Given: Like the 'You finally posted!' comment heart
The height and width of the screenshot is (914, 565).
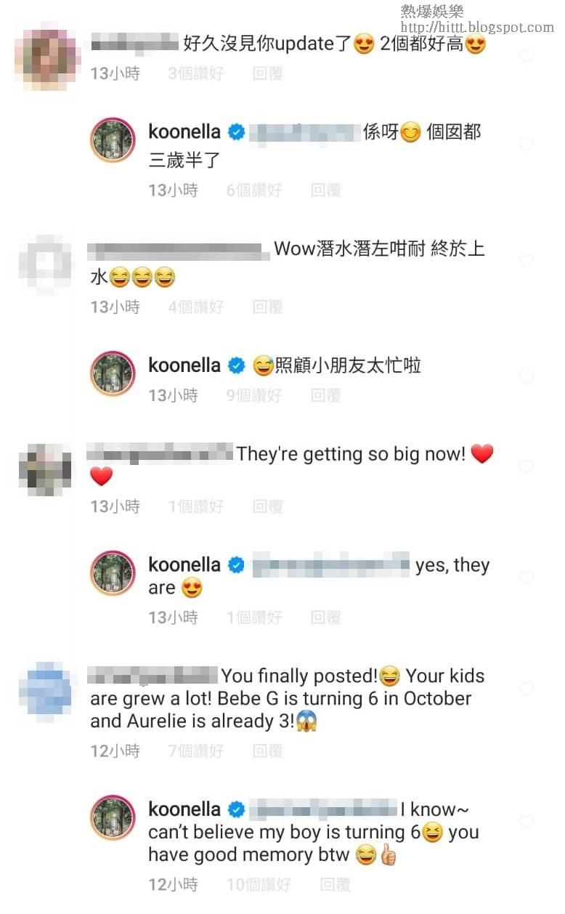Looking at the screenshot, I should 527,688.
